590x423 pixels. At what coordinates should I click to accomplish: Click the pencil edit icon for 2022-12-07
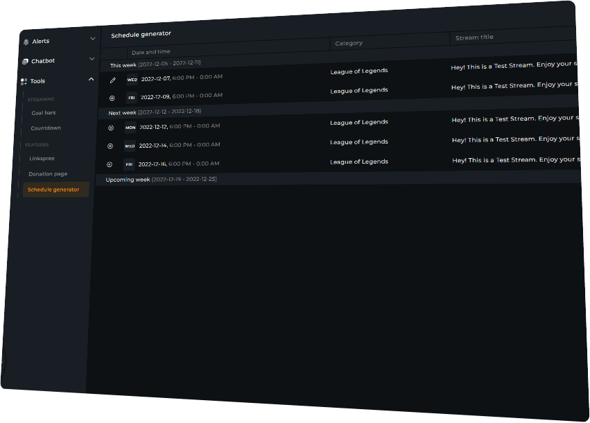[113, 80]
